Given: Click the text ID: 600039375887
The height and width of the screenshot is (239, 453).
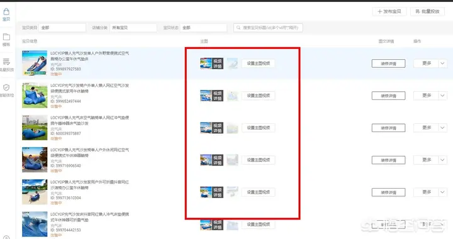Looking at the screenshot, I should [65, 133].
